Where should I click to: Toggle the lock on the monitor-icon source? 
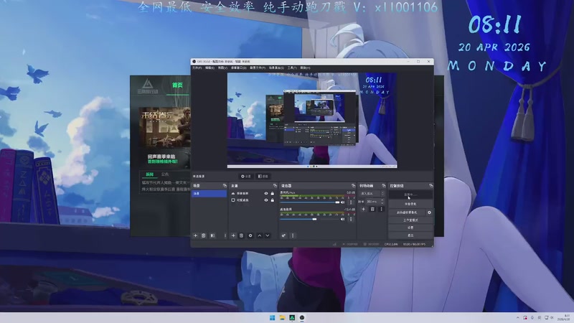click(273, 200)
